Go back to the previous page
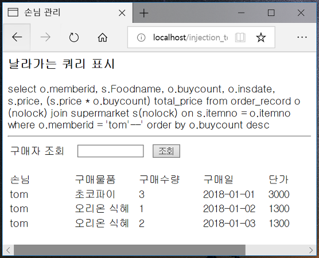The width and height of the screenshot is (319, 258). pyautogui.click(x=17, y=37)
